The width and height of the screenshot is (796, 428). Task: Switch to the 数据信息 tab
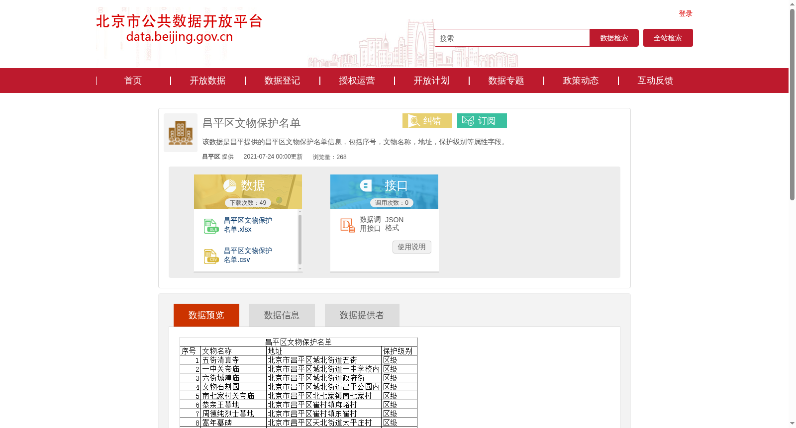282,315
